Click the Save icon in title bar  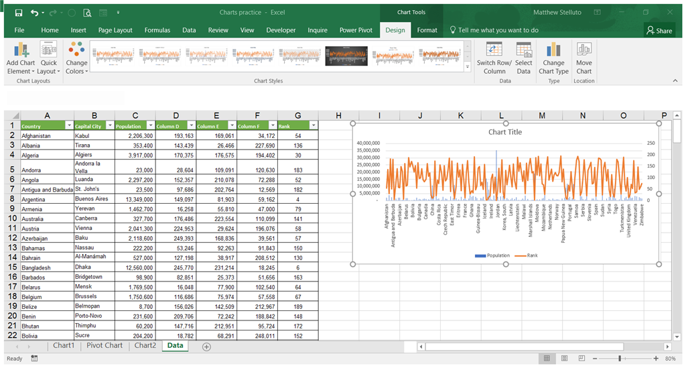point(18,12)
